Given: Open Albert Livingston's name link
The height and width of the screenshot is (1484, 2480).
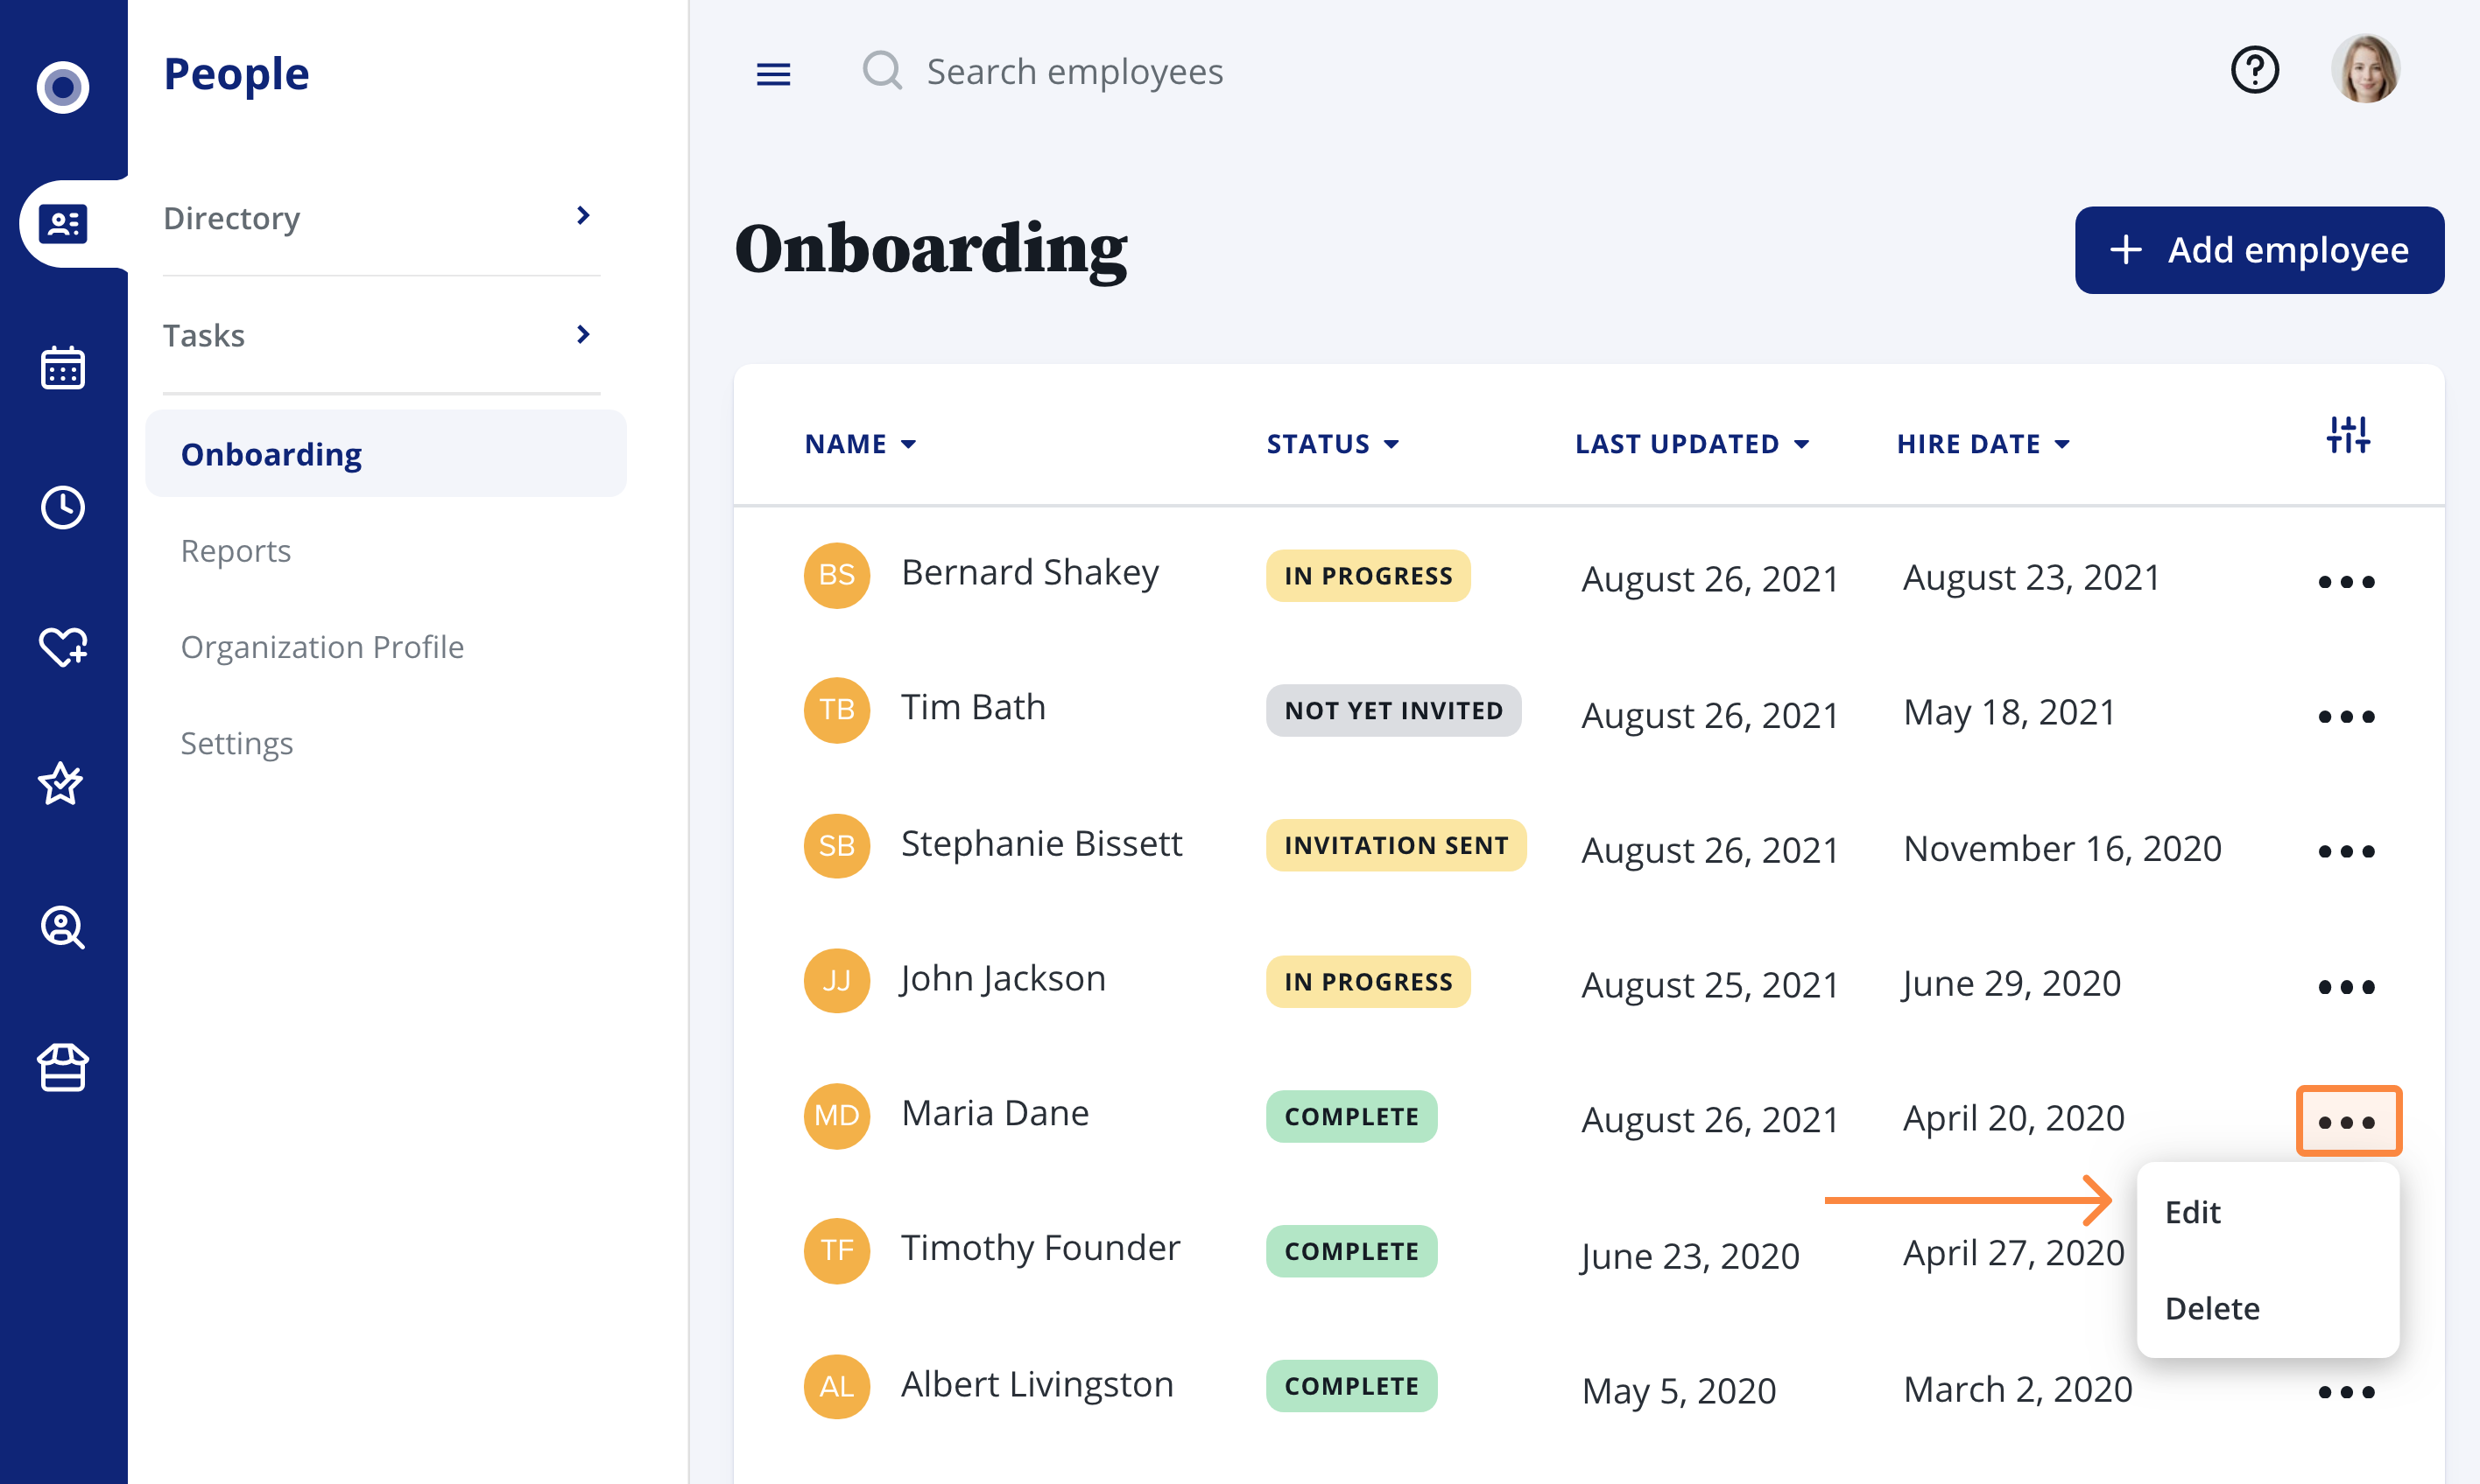Looking at the screenshot, I should point(1037,1385).
